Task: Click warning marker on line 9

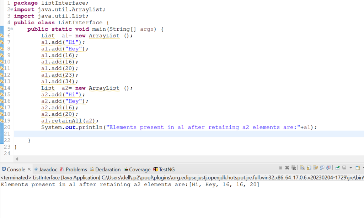Action: click(2, 55)
